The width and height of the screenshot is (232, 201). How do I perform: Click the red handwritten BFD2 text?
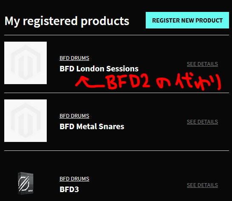click(128, 82)
